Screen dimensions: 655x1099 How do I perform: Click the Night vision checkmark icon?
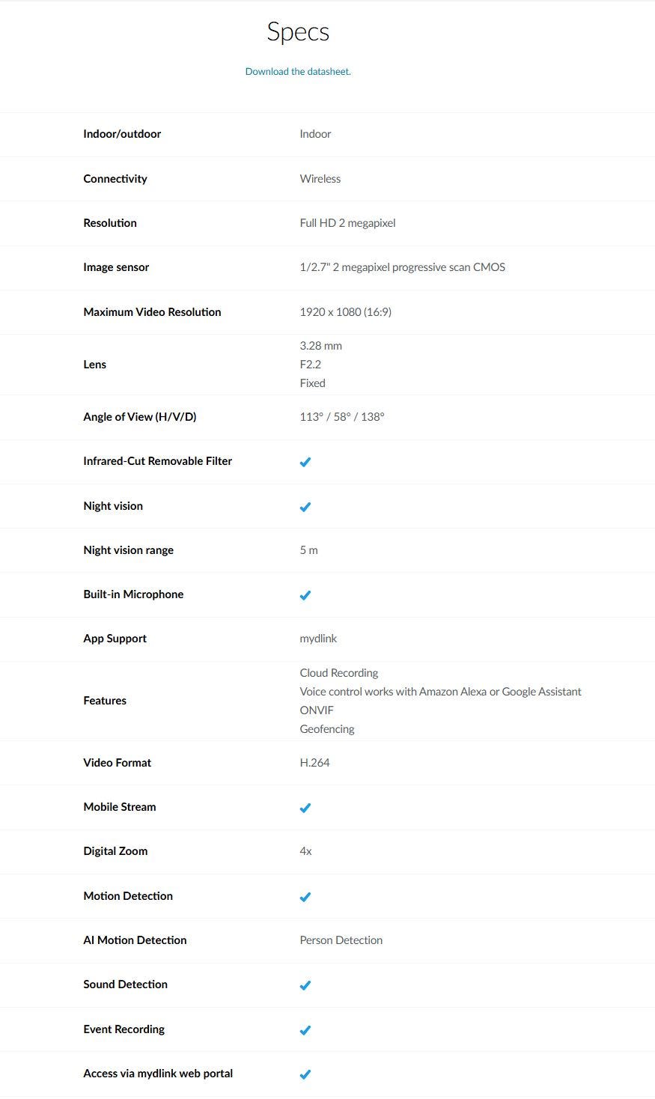click(305, 507)
